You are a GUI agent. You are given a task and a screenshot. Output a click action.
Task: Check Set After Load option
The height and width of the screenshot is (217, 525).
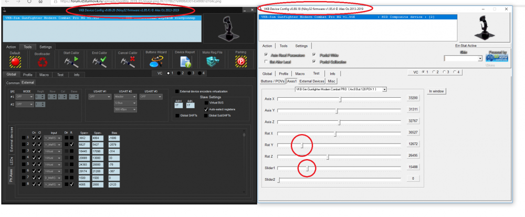[266, 61]
